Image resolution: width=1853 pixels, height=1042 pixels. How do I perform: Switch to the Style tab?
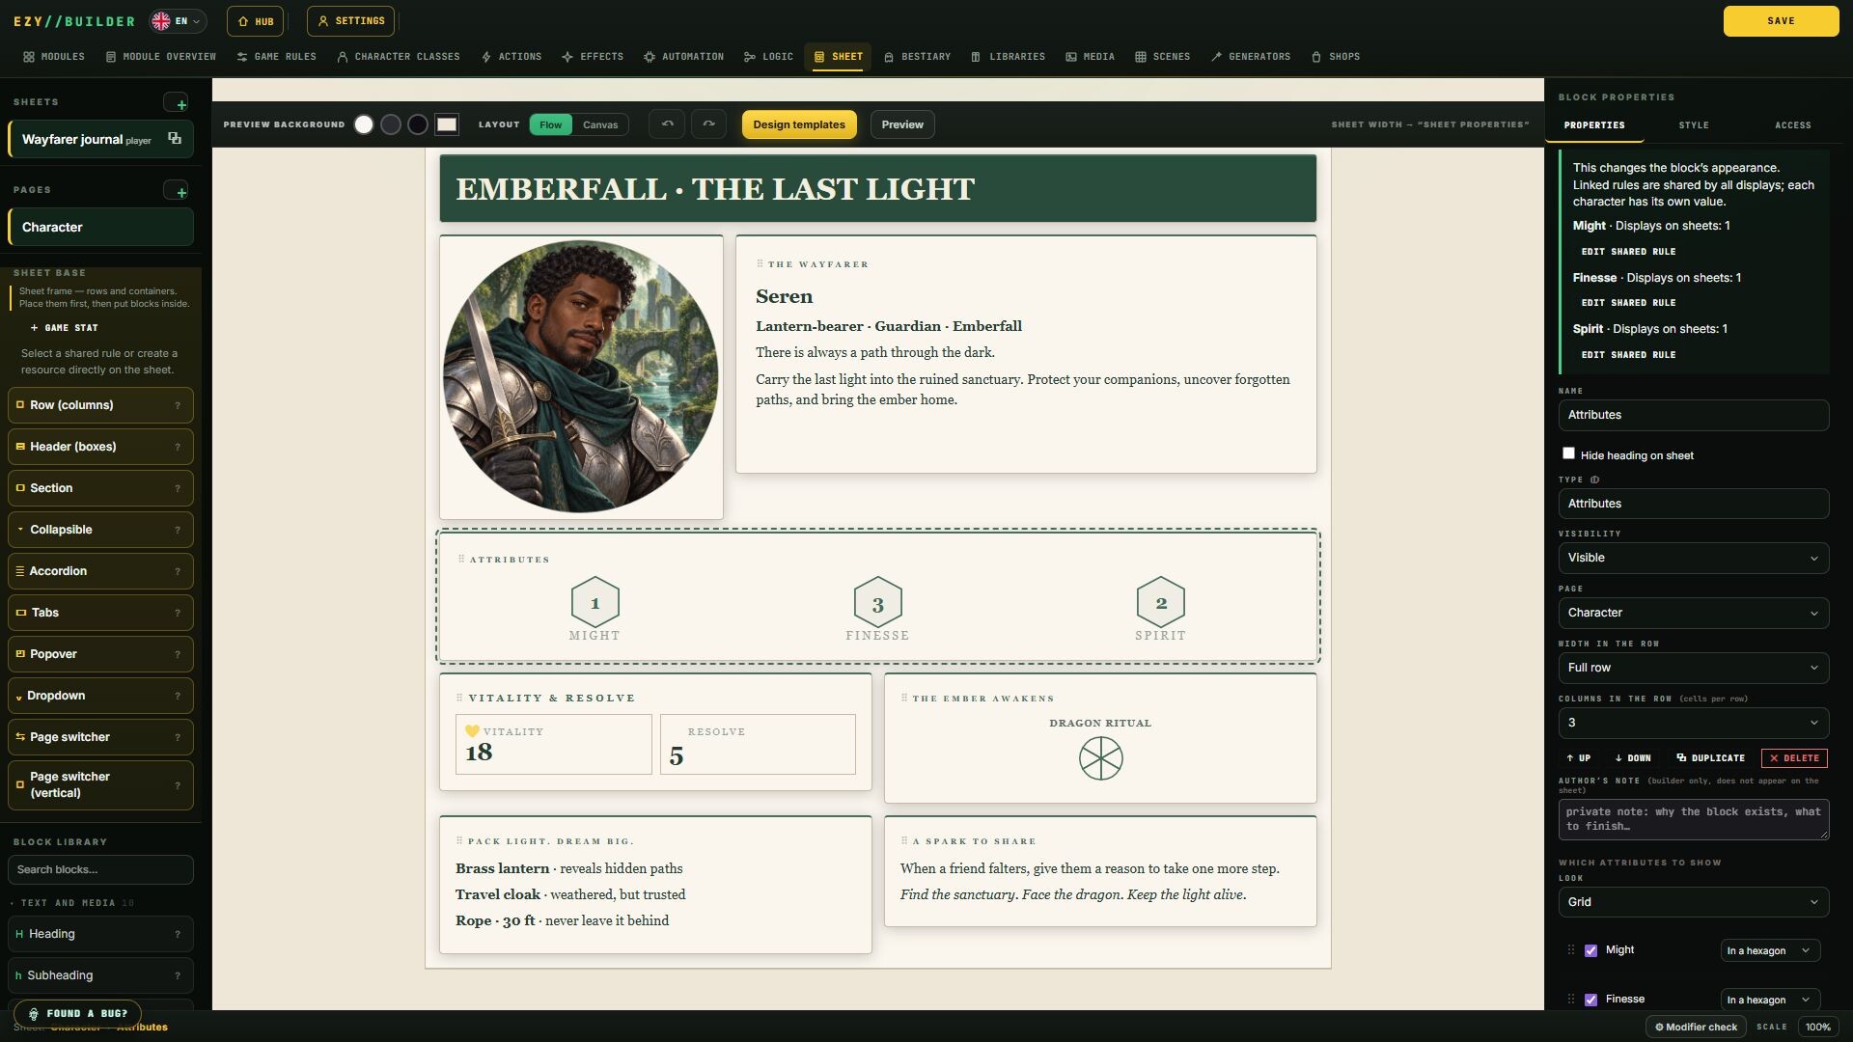[1693, 125]
